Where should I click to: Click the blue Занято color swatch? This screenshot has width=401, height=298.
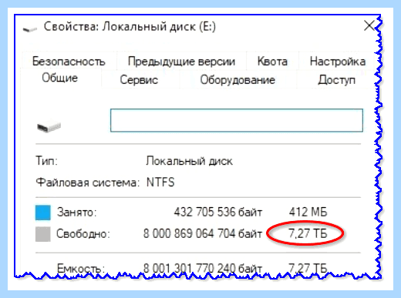click(42, 213)
